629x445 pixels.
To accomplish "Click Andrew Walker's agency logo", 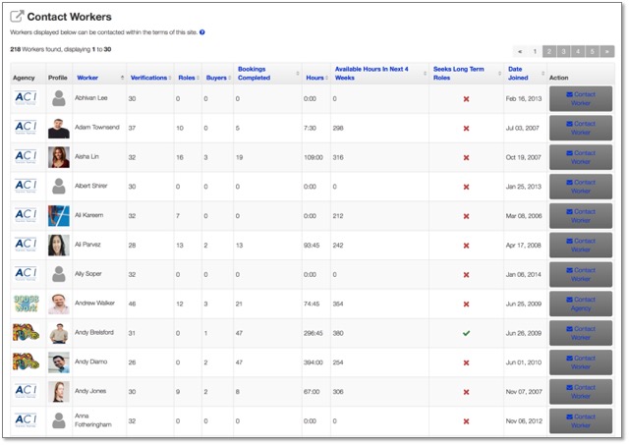I will click(x=26, y=304).
